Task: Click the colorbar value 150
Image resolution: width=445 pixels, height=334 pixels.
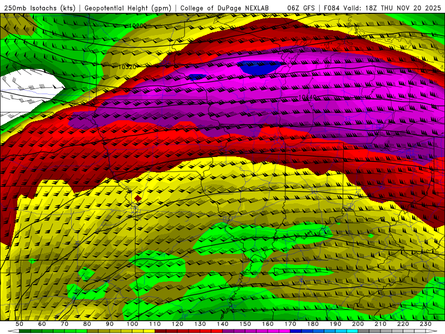Action: (245, 324)
